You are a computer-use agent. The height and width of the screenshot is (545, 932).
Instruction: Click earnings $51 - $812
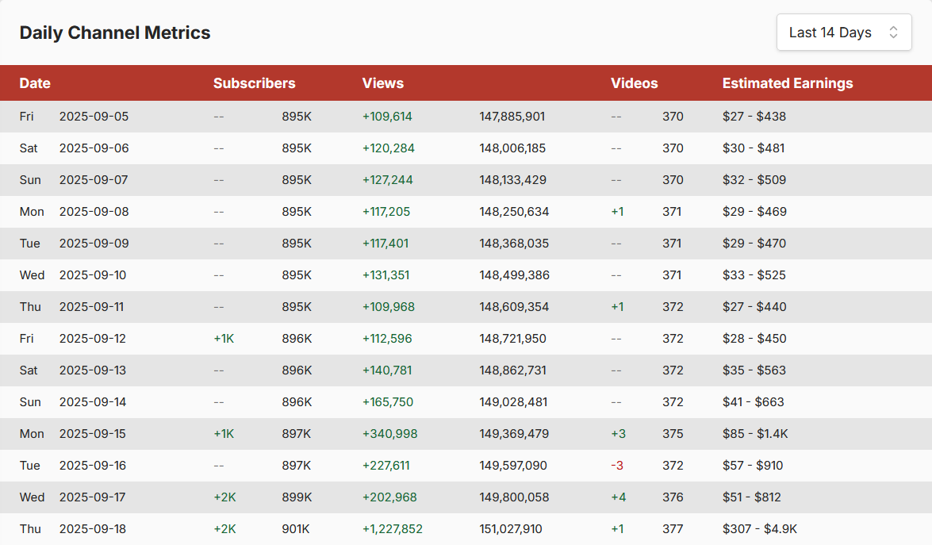(752, 497)
